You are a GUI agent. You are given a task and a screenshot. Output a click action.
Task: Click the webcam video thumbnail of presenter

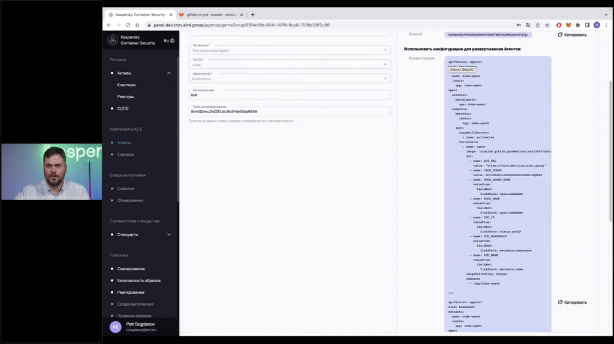click(52, 172)
